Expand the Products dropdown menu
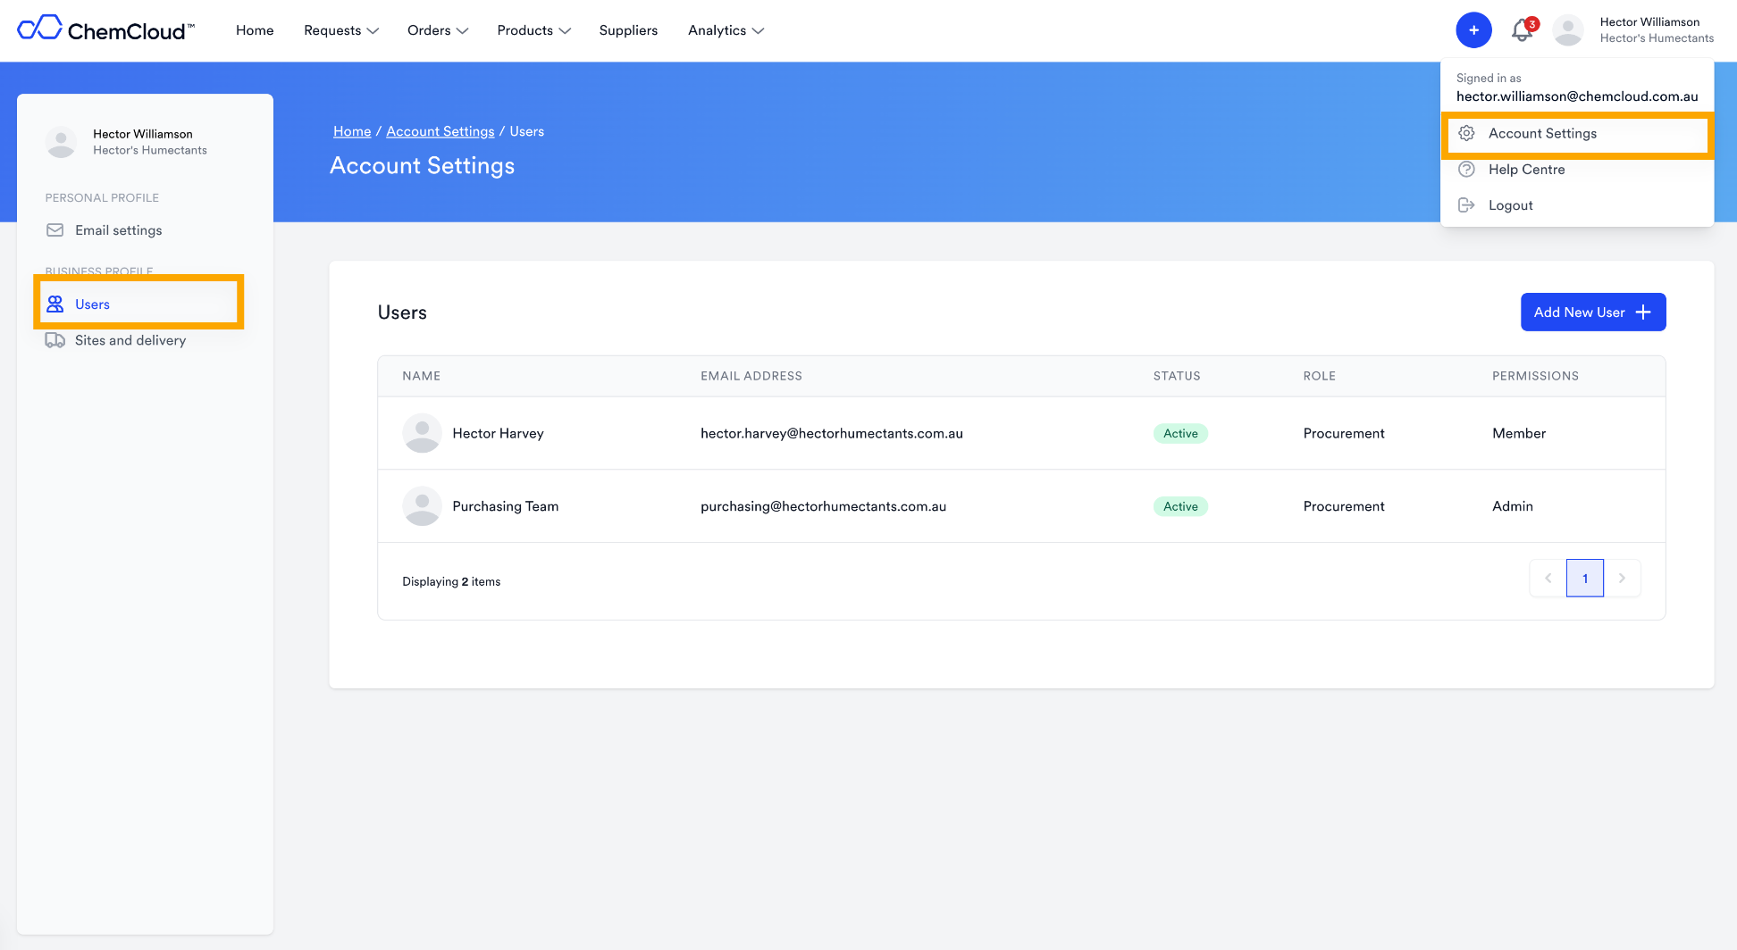1737x950 pixels. 533,30
